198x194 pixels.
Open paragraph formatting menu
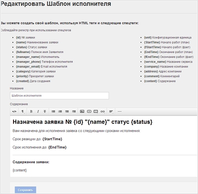tap(23, 112)
